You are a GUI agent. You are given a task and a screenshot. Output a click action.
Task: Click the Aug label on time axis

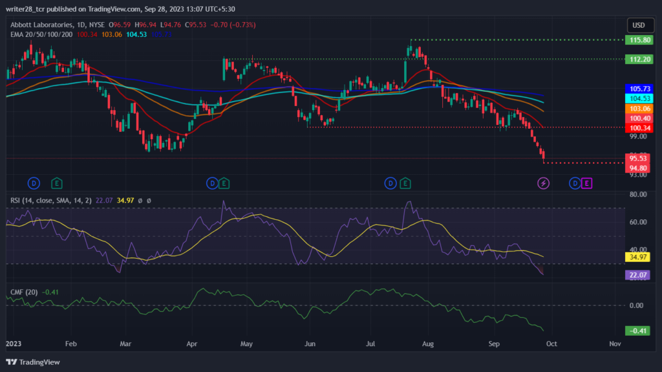428,344
